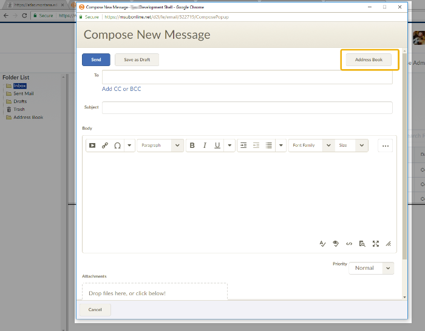Open the Address Book button in compose window
The width and height of the screenshot is (425, 331).
(x=369, y=59)
